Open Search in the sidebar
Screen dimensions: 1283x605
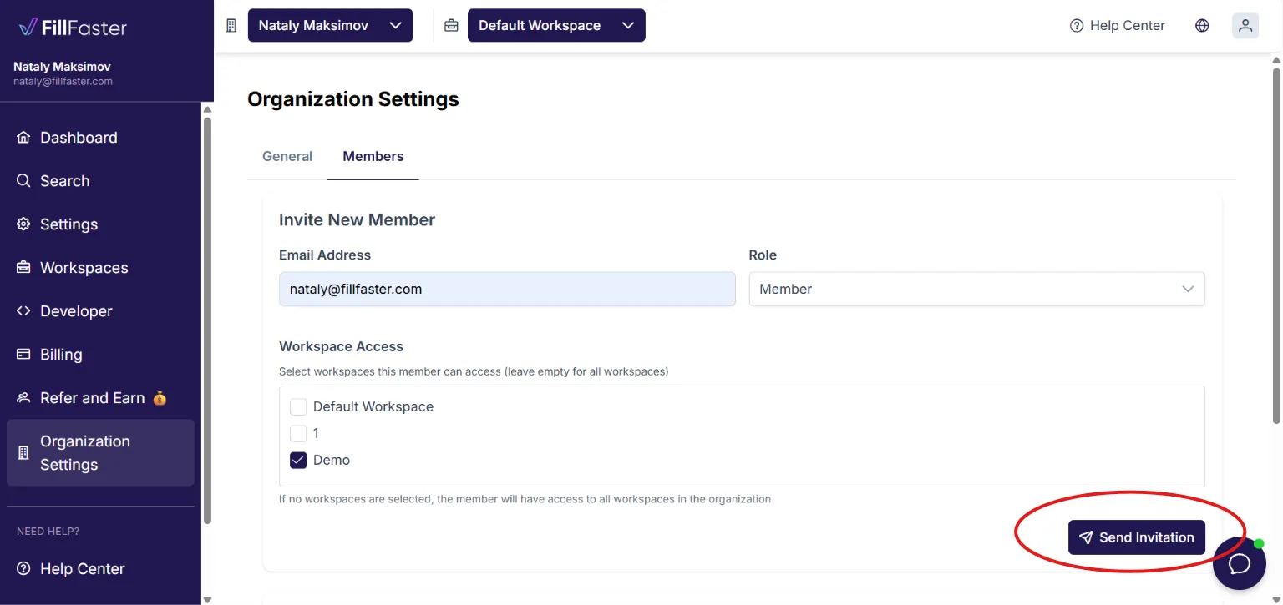click(100, 181)
